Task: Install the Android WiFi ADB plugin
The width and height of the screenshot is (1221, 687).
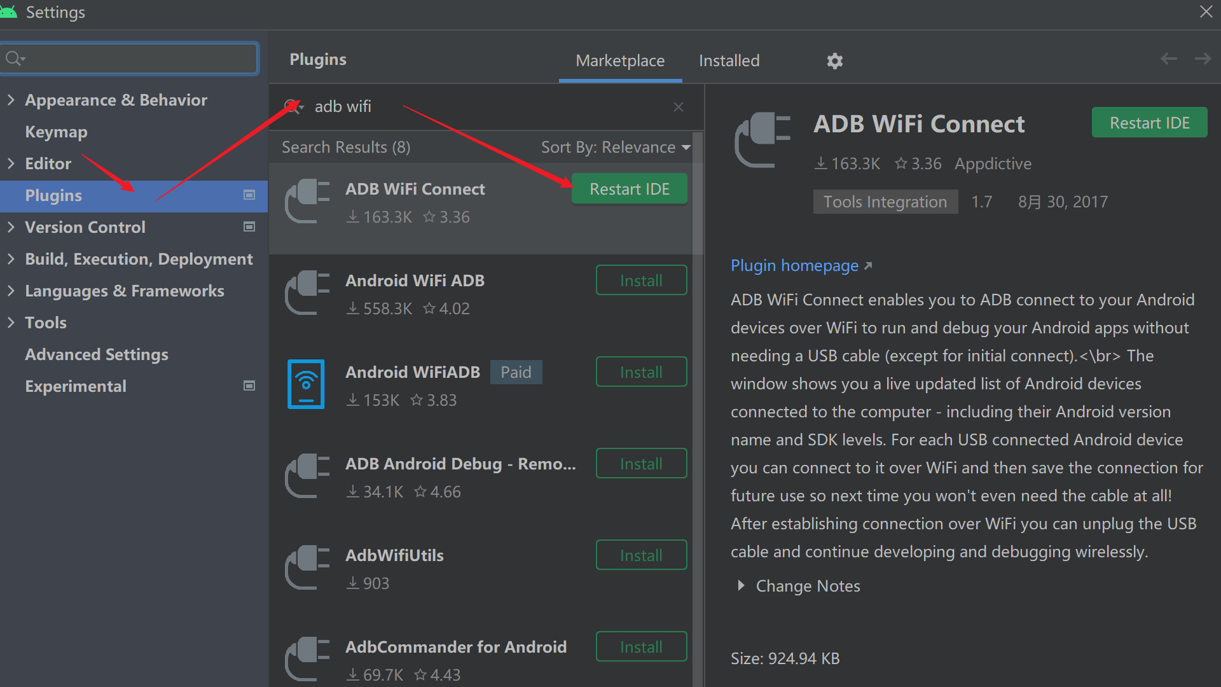Action: [641, 281]
